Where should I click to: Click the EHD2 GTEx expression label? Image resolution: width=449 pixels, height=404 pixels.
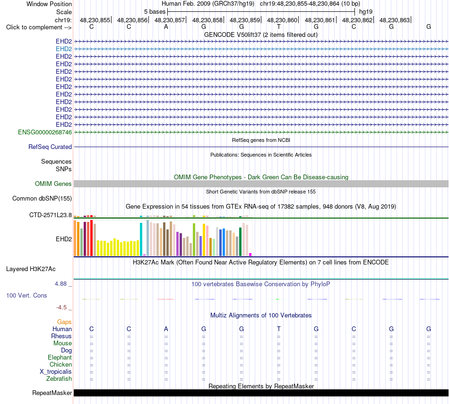(64, 239)
